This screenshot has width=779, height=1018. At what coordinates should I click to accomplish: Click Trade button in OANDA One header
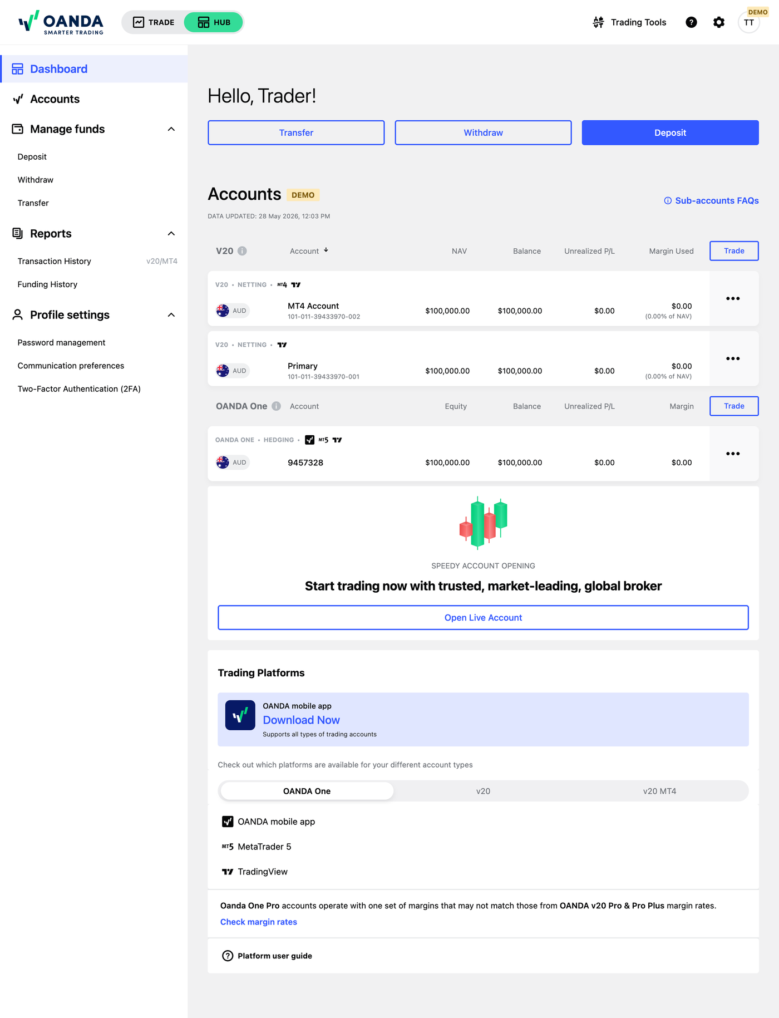click(734, 406)
